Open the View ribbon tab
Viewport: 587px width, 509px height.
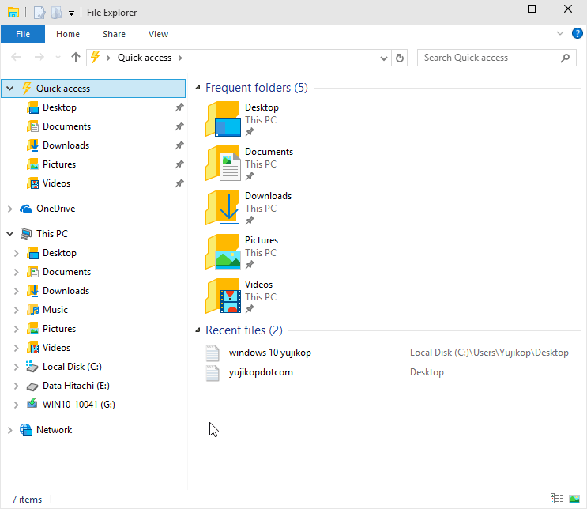tap(158, 34)
